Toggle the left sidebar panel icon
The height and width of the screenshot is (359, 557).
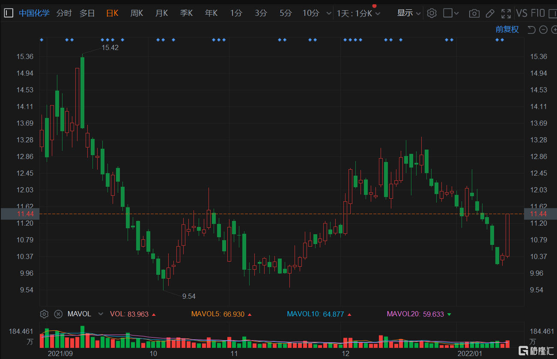tap(9, 13)
